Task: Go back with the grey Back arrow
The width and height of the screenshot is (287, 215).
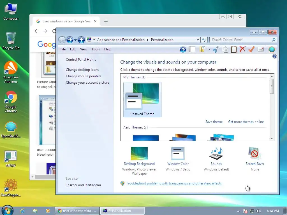Action: [62, 40]
